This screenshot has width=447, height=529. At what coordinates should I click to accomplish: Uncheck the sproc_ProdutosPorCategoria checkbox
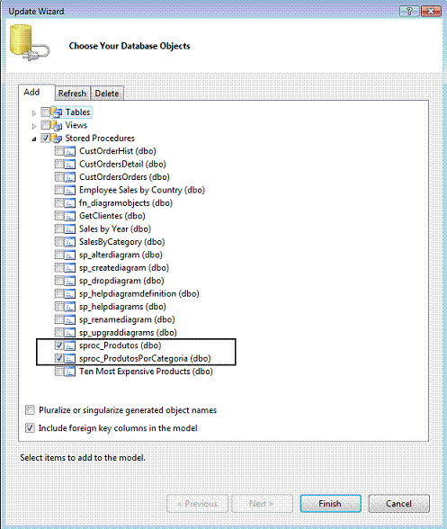coord(59,358)
